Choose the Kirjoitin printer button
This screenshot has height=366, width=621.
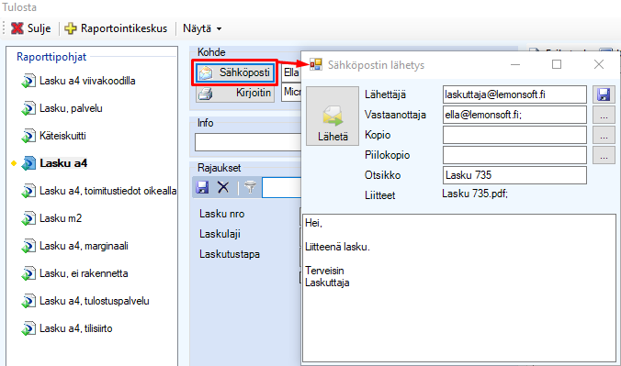click(x=235, y=93)
